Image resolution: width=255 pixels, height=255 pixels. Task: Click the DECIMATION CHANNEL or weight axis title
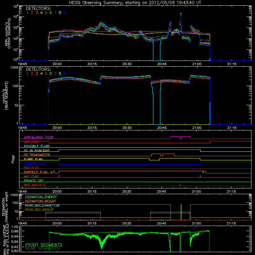[x=5, y=207]
